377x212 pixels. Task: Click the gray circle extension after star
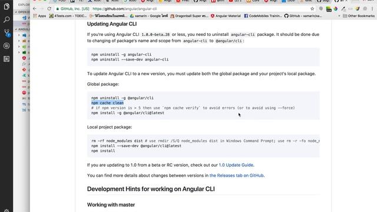(x=321, y=9)
